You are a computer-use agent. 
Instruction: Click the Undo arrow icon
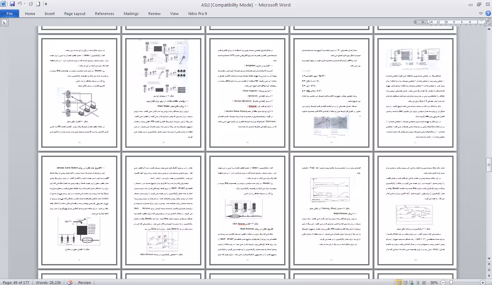click(19, 4)
